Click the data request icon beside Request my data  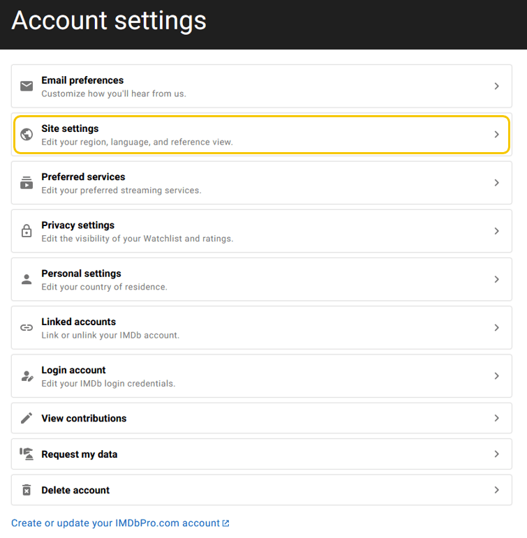(27, 454)
